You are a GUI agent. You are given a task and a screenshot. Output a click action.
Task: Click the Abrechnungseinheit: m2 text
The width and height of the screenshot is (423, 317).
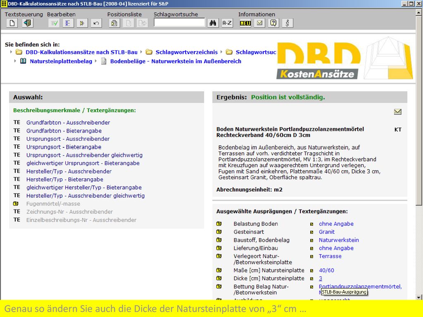[249, 189]
